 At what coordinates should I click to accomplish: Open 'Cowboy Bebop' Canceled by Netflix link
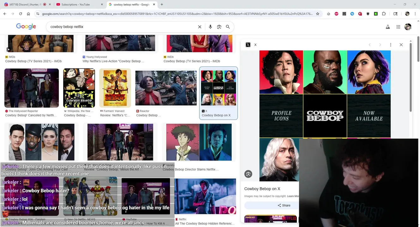[x=31, y=115]
